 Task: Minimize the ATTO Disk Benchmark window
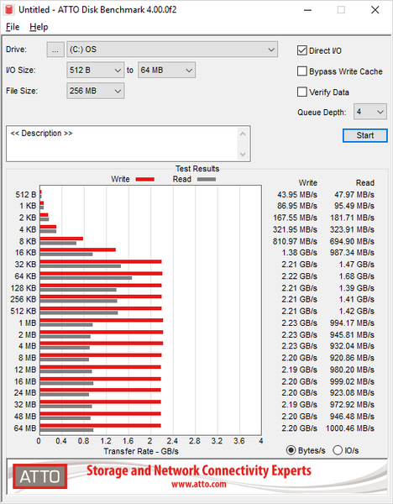pos(307,10)
